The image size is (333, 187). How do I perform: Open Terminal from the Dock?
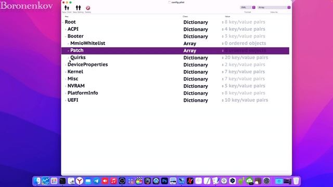[62, 181]
